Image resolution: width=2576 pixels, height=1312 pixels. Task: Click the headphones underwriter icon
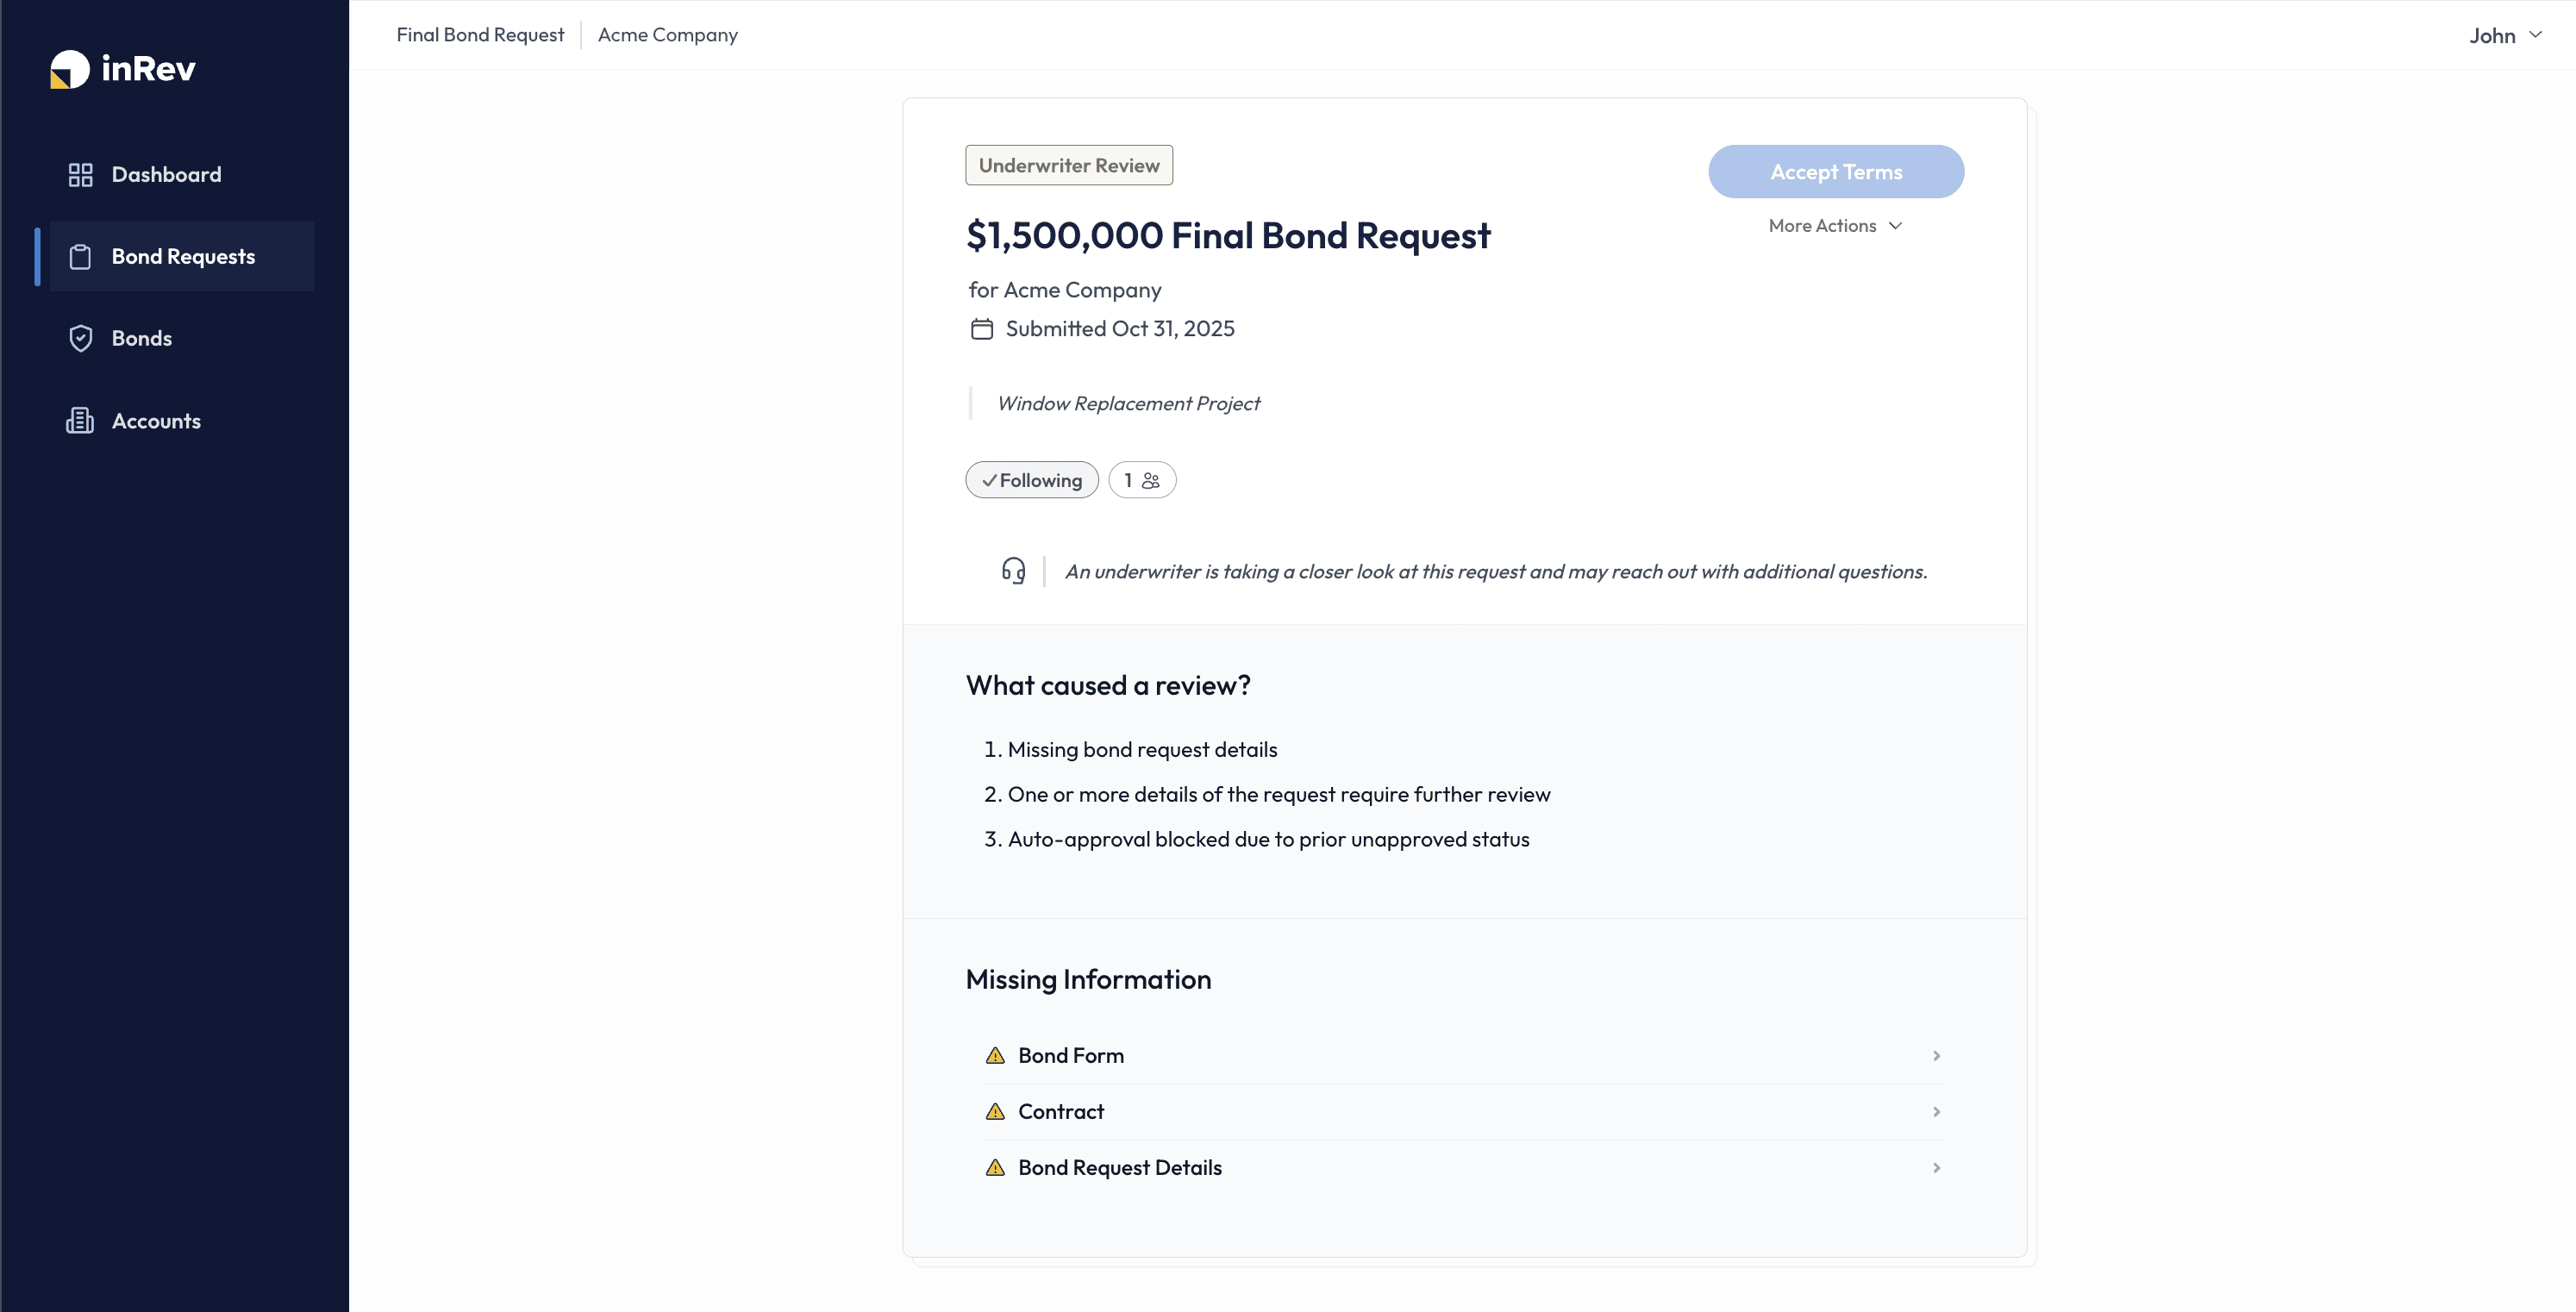[x=1012, y=570]
